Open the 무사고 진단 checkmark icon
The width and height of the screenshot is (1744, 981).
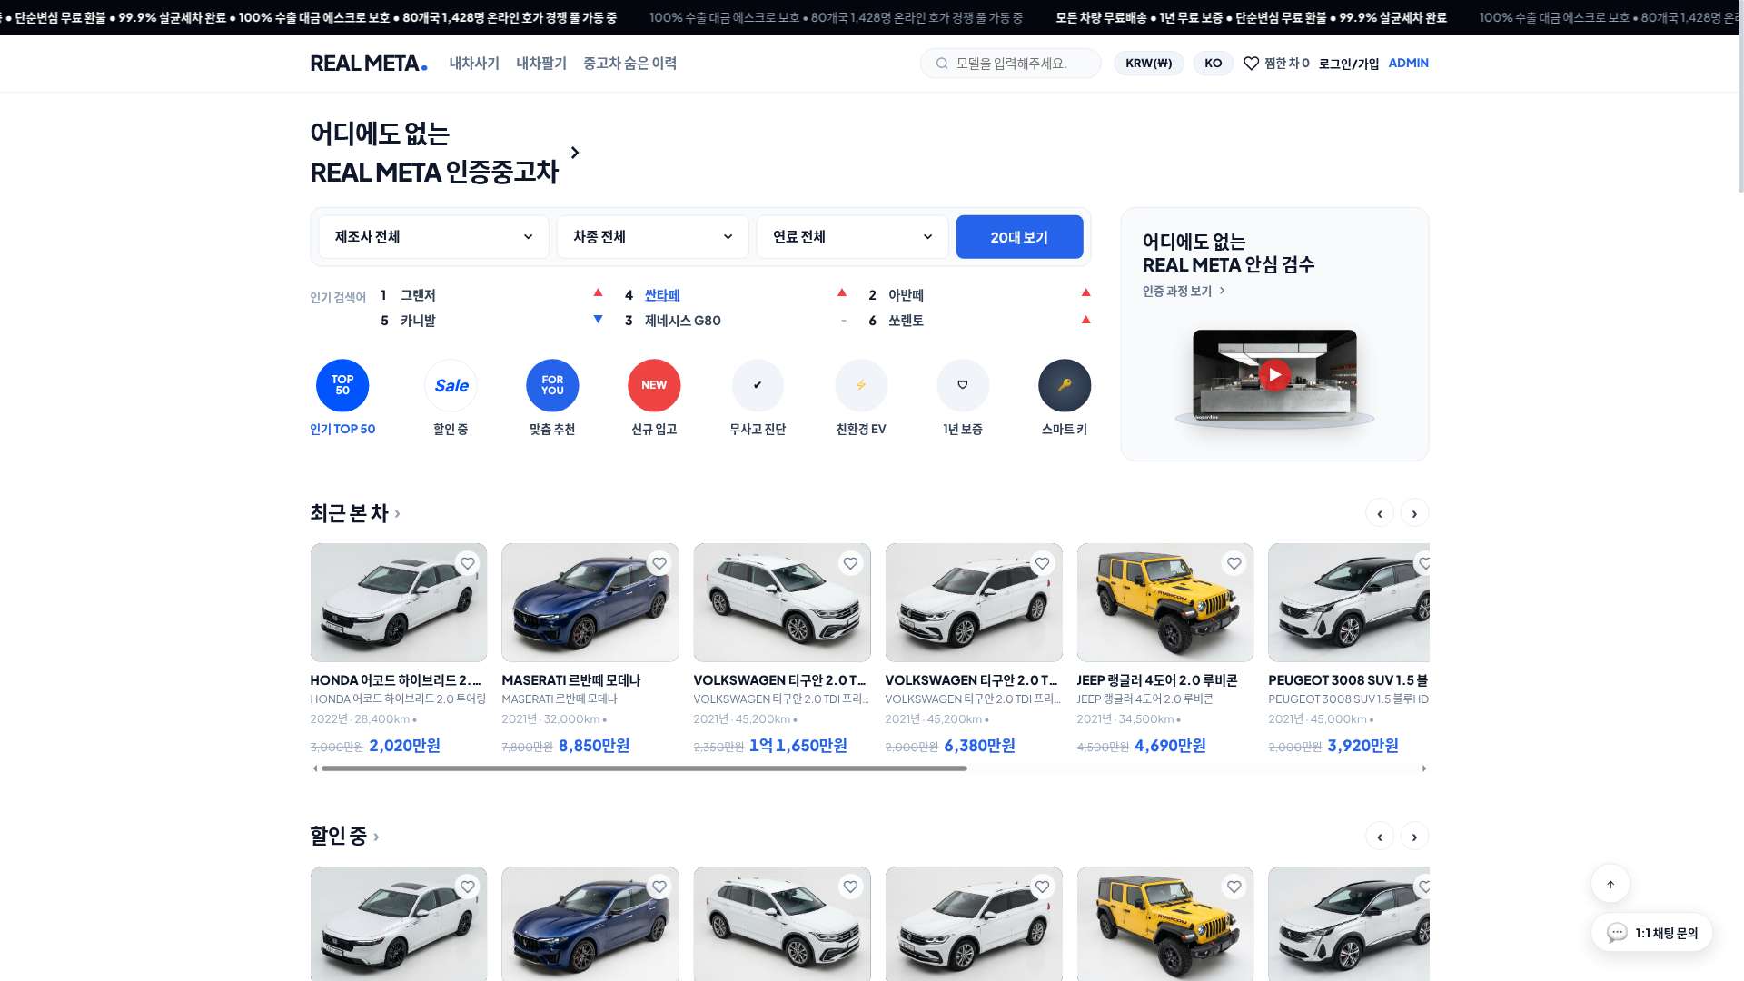point(758,385)
